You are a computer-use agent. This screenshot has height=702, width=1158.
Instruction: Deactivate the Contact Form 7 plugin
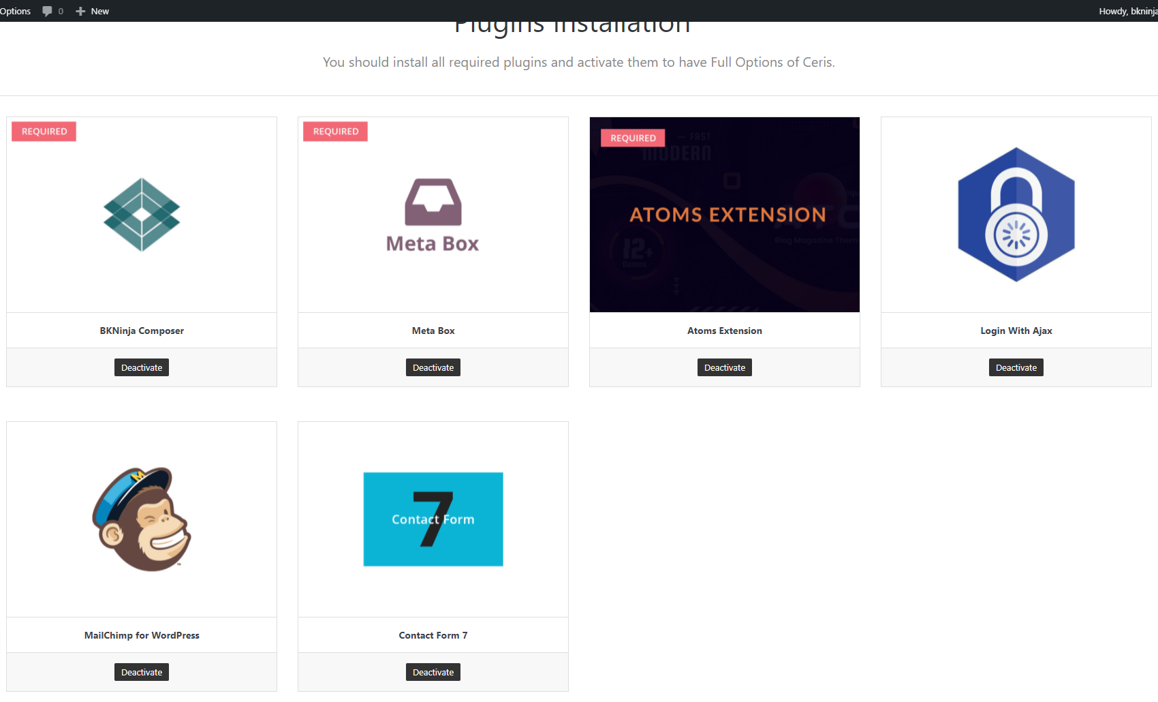433,672
